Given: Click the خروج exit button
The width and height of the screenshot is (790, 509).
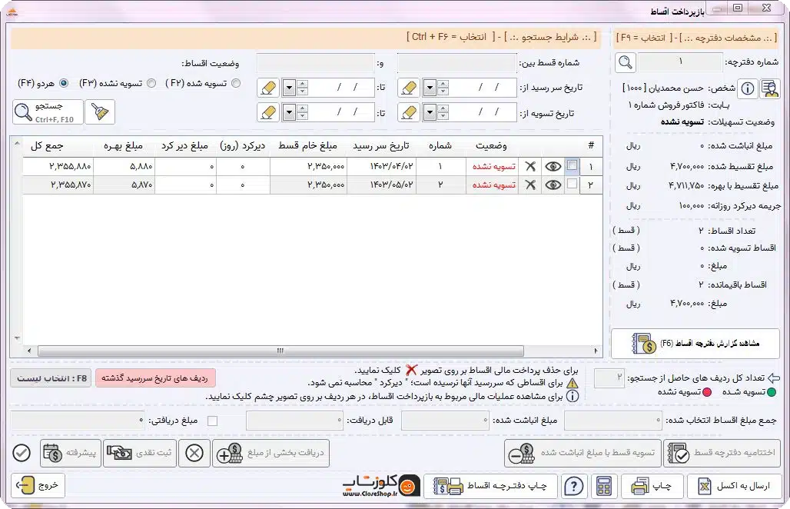Looking at the screenshot, I should pyautogui.click(x=38, y=486).
